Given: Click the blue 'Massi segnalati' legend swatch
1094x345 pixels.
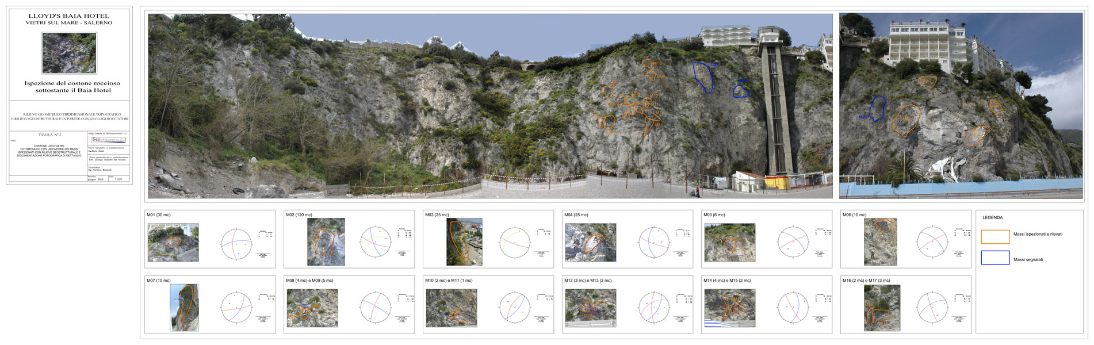Looking at the screenshot, I should (995, 258).
